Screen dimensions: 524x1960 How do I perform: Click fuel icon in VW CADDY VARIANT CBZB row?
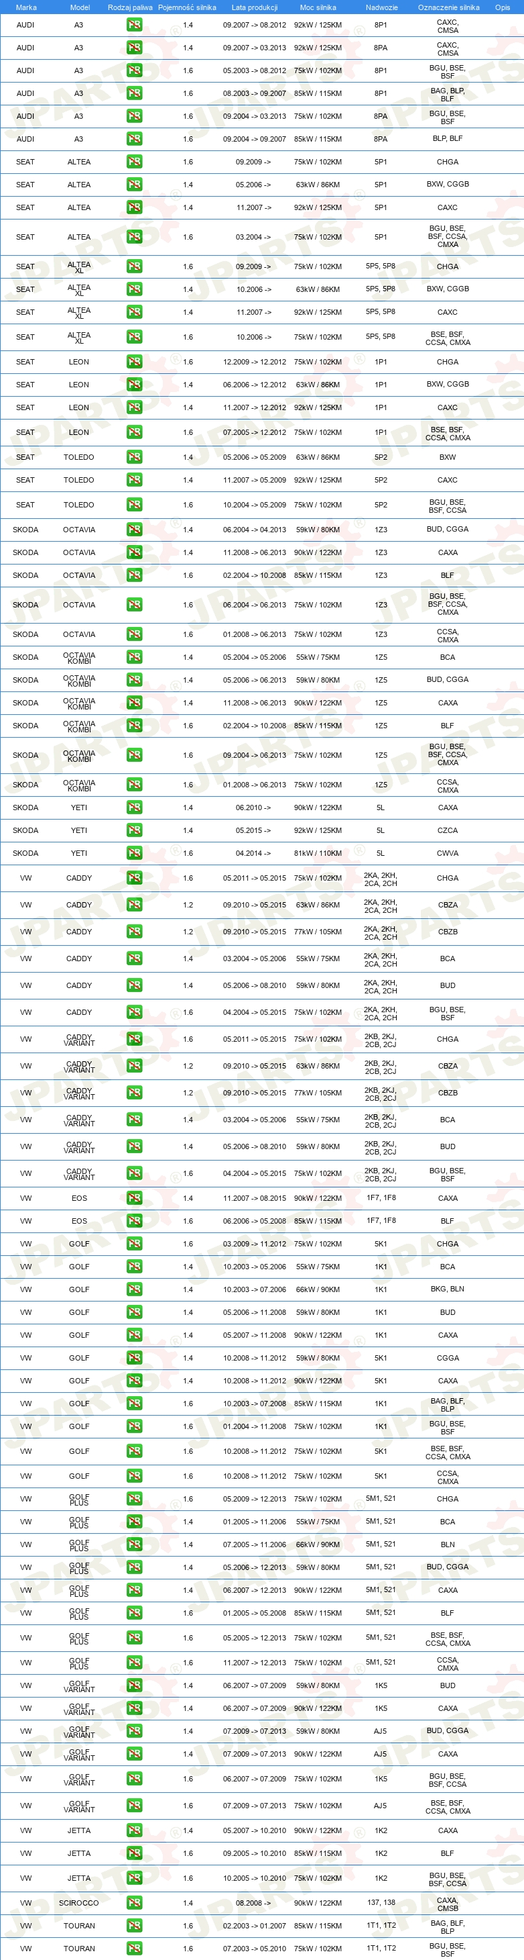[135, 1093]
